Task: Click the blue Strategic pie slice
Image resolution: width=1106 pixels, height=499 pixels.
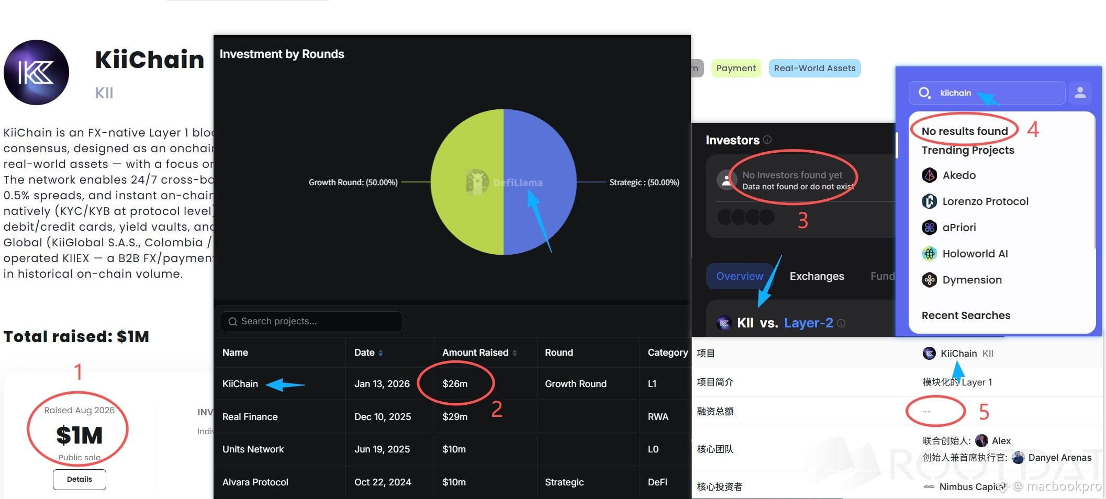Action: tap(540, 182)
